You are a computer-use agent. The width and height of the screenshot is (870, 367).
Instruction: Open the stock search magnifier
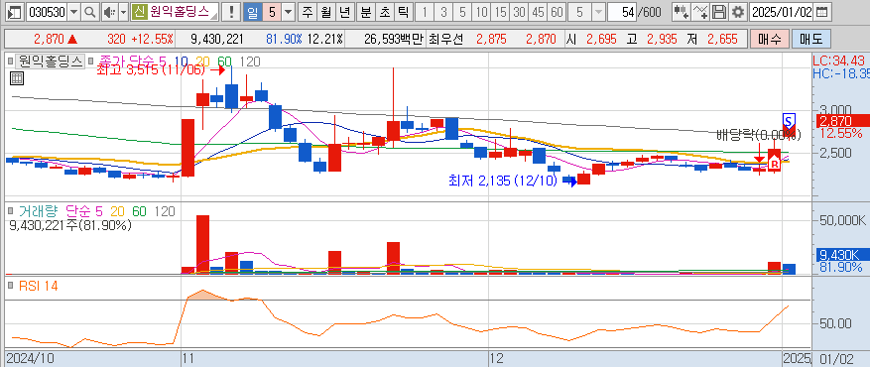tap(89, 12)
